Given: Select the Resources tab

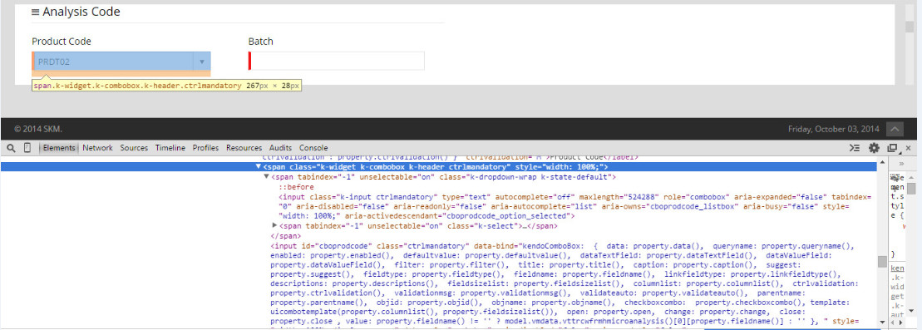Looking at the screenshot, I should pyautogui.click(x=244, y=148).
